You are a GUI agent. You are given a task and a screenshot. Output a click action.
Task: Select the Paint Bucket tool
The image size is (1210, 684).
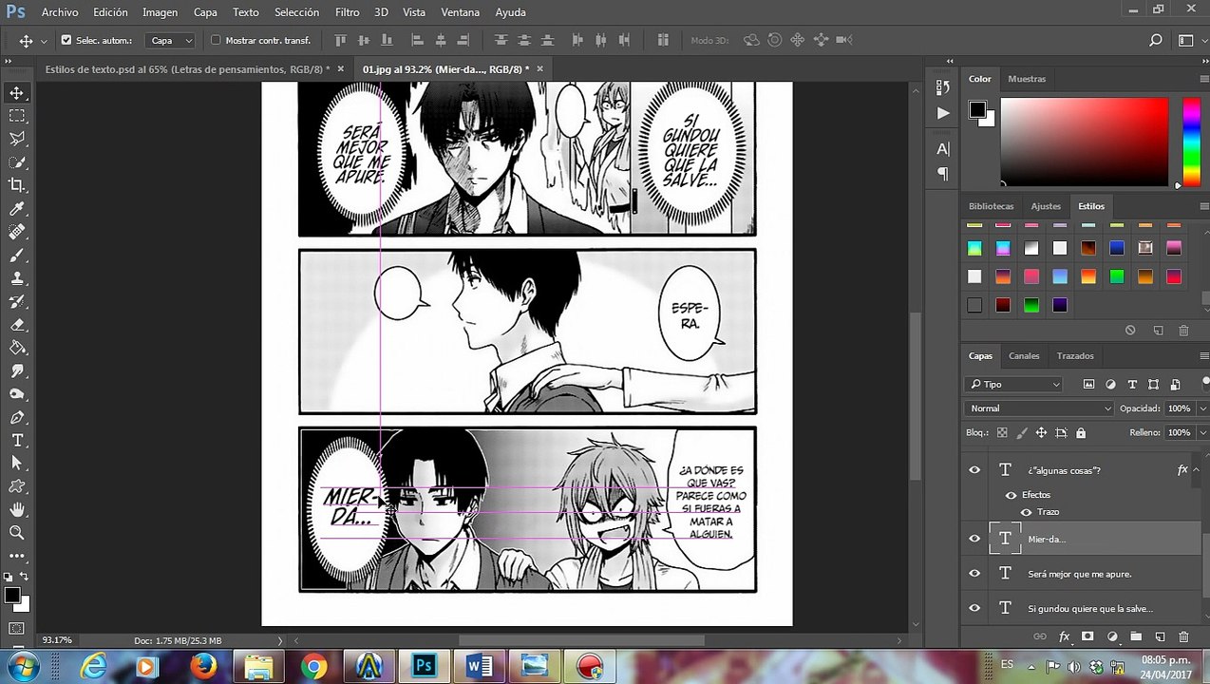coord(17,348)
